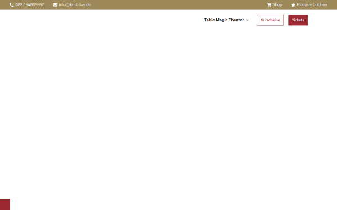Click the shopping cart icon

click(269, 5)
